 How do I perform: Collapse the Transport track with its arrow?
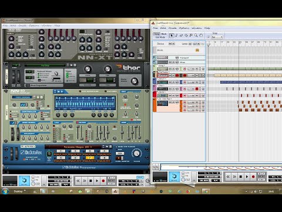(x=155, y=58)
